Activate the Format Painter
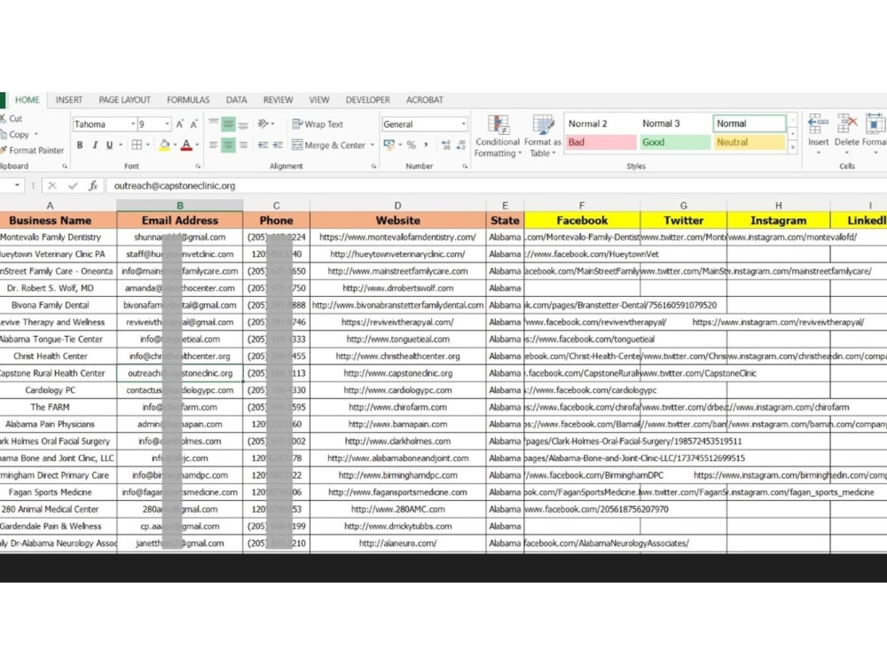The height and width of the screenshot is (665, 887). (x=32, y=151)
